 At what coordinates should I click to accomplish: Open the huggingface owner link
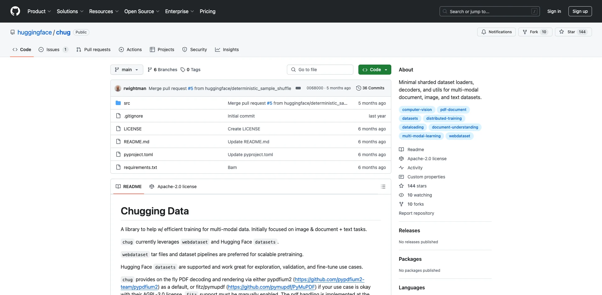click(34, 32)
